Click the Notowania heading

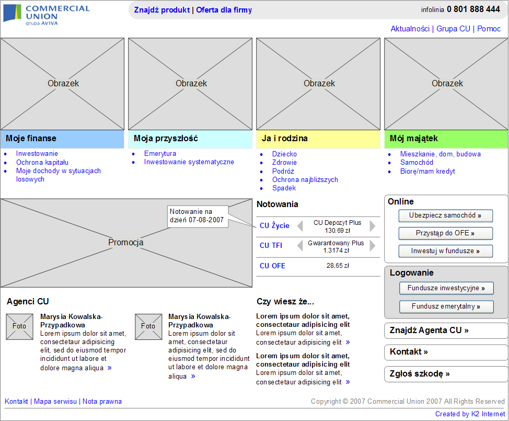(x=277, y=204)
